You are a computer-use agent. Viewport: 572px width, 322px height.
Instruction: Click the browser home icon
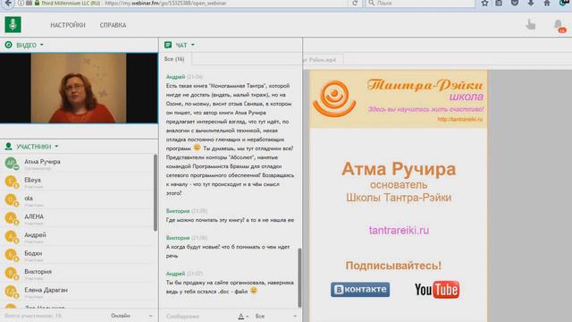[x=547, y=4]
